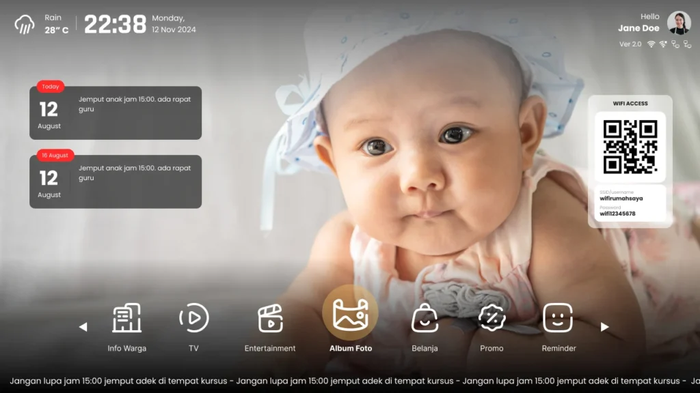Screen dimensions: 700x393
Task: Open the Reminder smiley icon
Action: [558, 318]
